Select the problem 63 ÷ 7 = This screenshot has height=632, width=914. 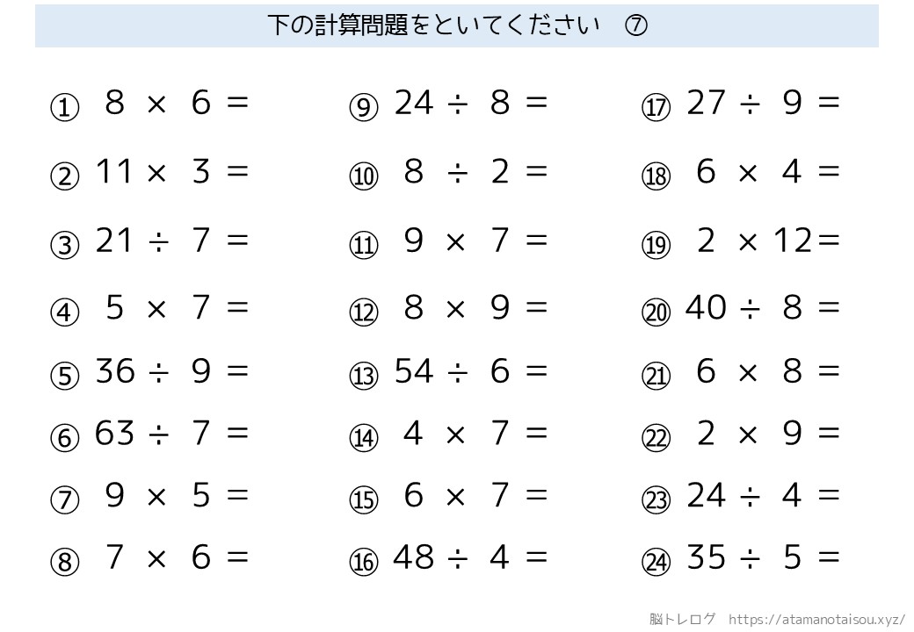(x=172, y=433)
